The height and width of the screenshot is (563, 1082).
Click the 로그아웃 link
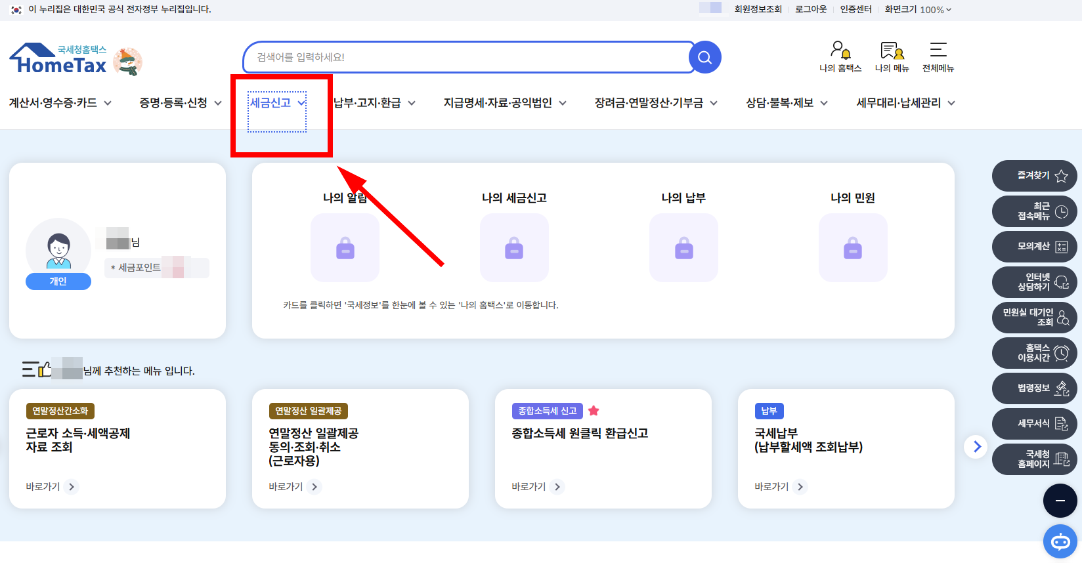tap(811, 10)
